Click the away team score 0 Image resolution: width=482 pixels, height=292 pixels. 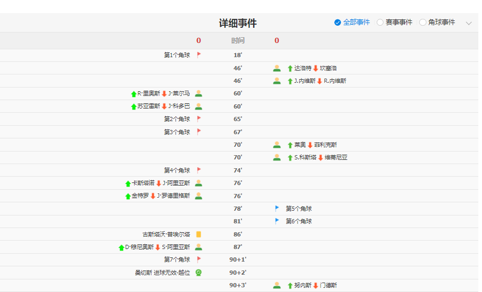[277, 40]
